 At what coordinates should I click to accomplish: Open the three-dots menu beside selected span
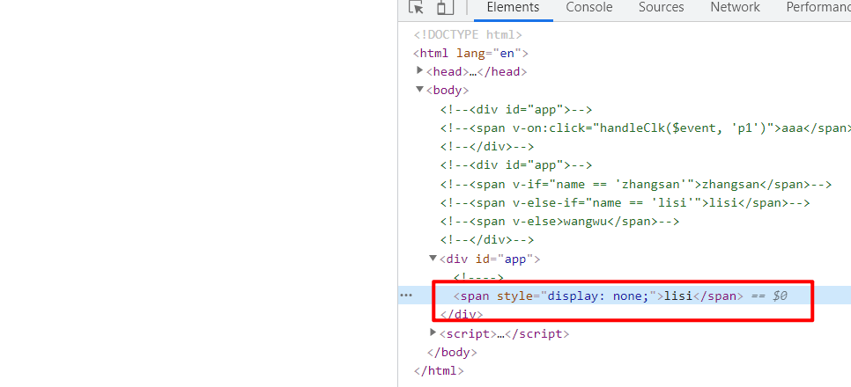pos(406,296)
